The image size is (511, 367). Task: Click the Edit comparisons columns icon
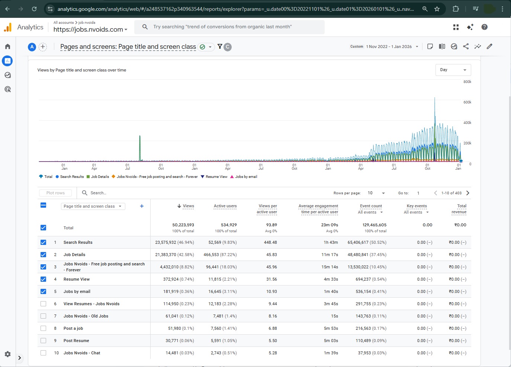(x=442, y=47)
